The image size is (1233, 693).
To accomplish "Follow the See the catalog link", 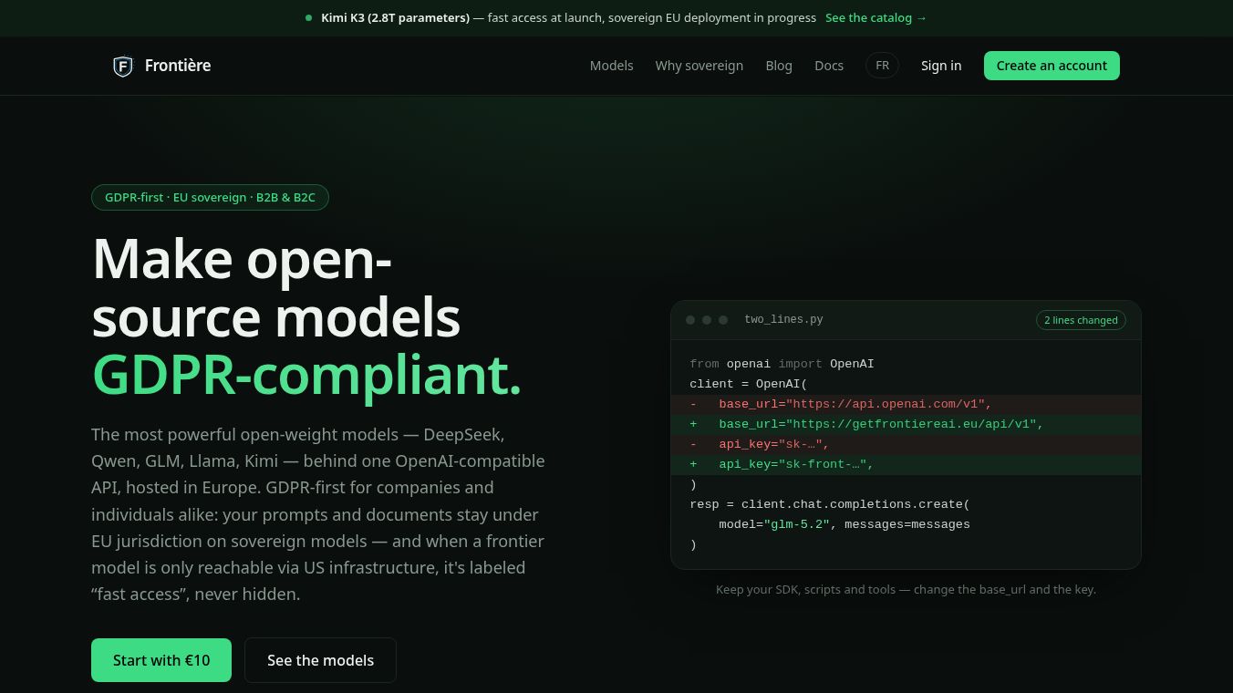I will click(876, 18).
